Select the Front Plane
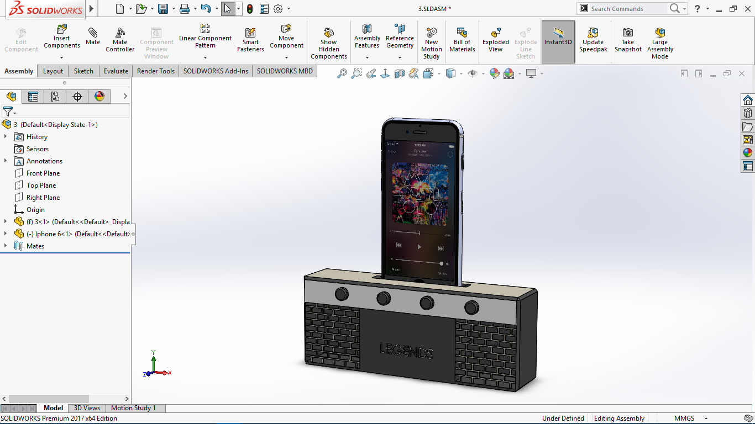This screenshot has height=424, width=755. (43, 173)
